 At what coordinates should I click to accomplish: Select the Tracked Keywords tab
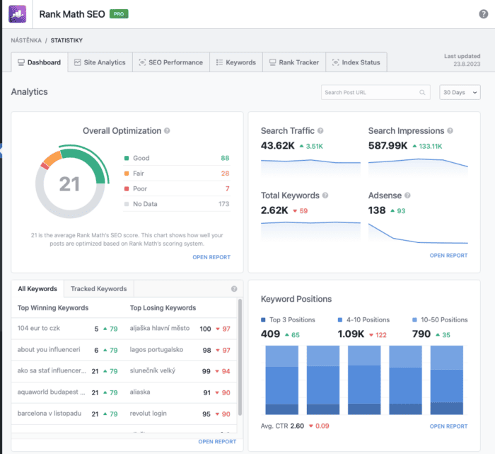[98, 289]
